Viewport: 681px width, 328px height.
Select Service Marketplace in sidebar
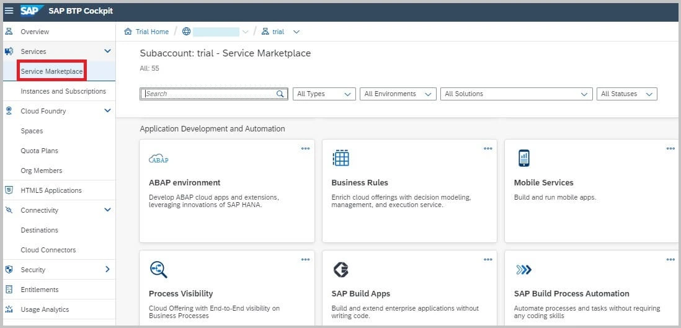[51, 71]
